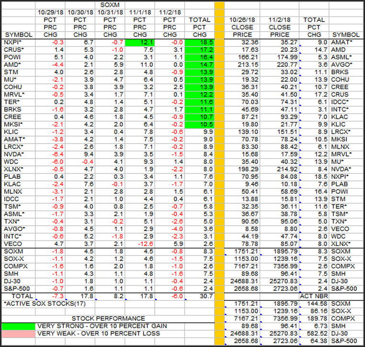365x347 pixels.
Task: Select the 9.4 value for NVDA
Action: pos(89,154)
